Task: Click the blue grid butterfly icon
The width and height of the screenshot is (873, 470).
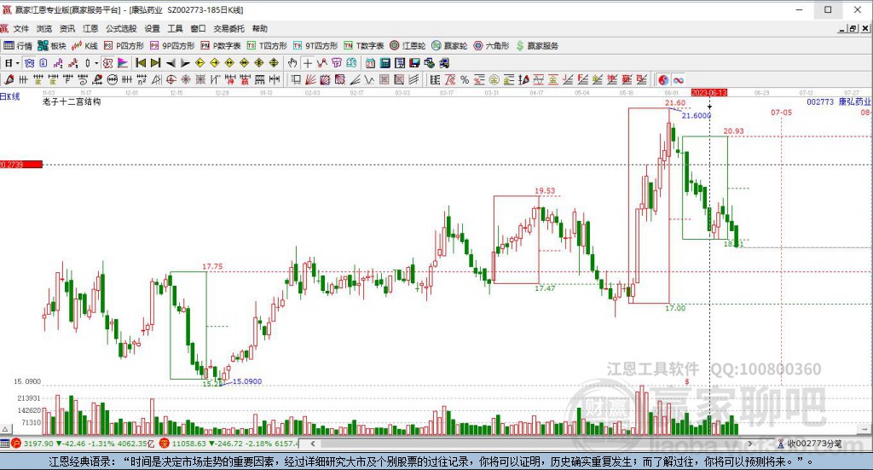Action: pyautogui.click(x=29, y=63)
